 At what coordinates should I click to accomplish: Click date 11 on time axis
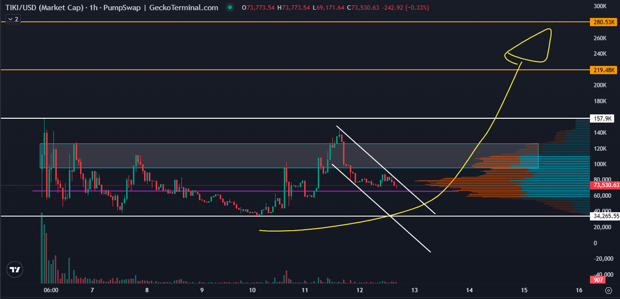(x=305, y=291)
